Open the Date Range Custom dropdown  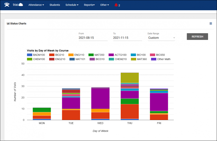tap(161, 38)
